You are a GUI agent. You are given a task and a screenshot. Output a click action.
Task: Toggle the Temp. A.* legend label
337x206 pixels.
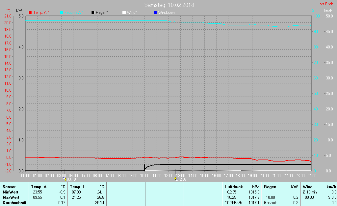tap(41, 13)
